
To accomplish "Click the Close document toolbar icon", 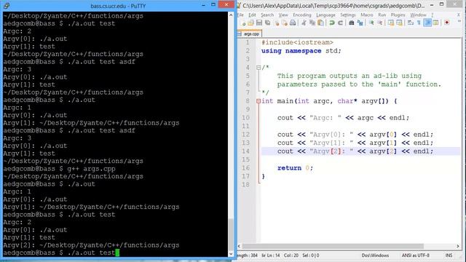I will tap(277, 23).
